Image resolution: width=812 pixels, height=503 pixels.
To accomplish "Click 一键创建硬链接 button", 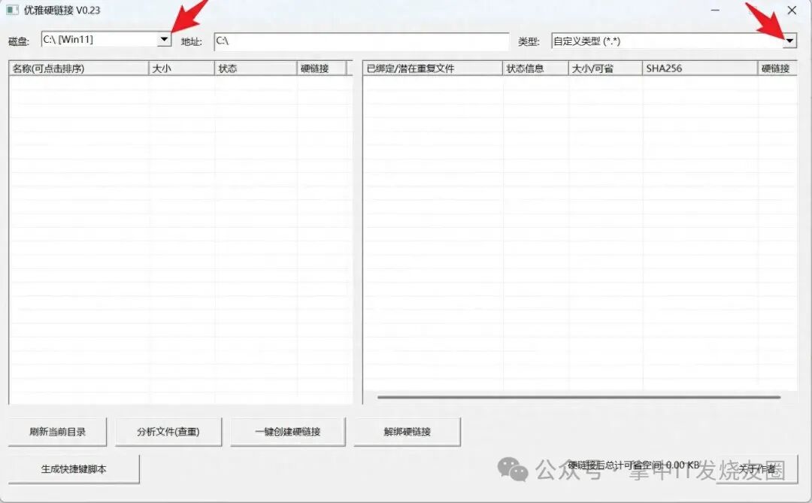I will [x=287, y=432].
